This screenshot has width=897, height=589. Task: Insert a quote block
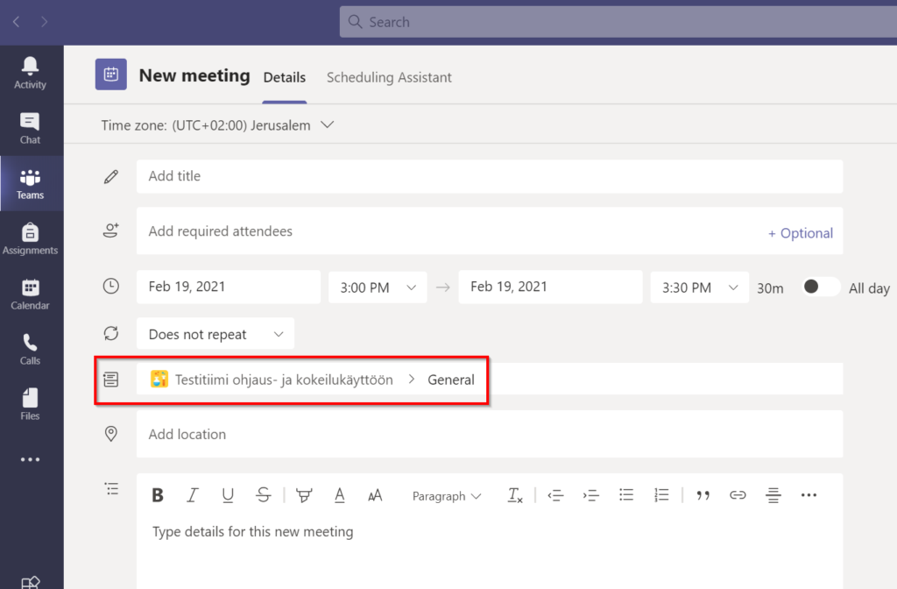pyautogui.click(x=703, y=495)
